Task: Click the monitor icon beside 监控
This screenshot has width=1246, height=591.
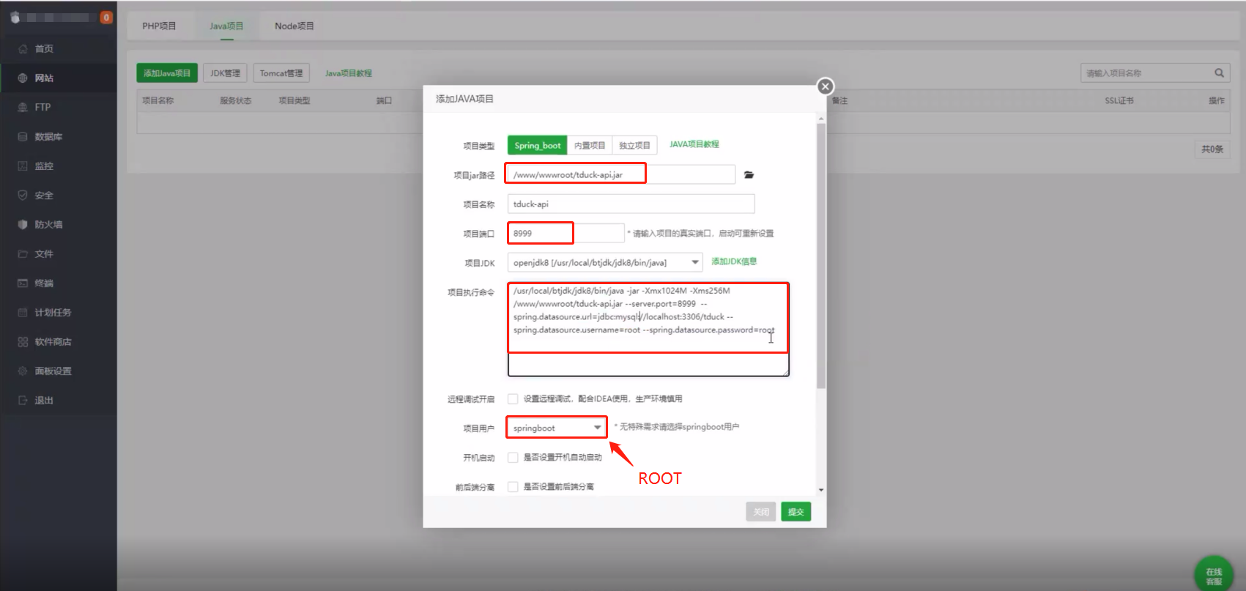Action: (23, 166)
